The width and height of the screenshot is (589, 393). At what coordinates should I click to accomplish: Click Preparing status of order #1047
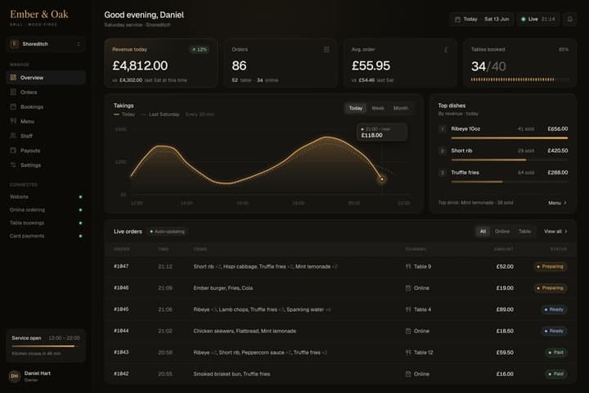551,267
